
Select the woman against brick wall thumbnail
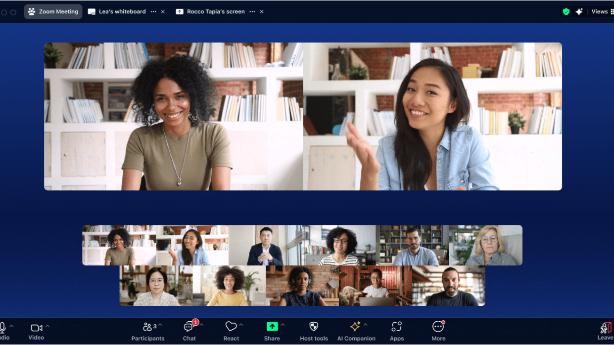(302, 286)
